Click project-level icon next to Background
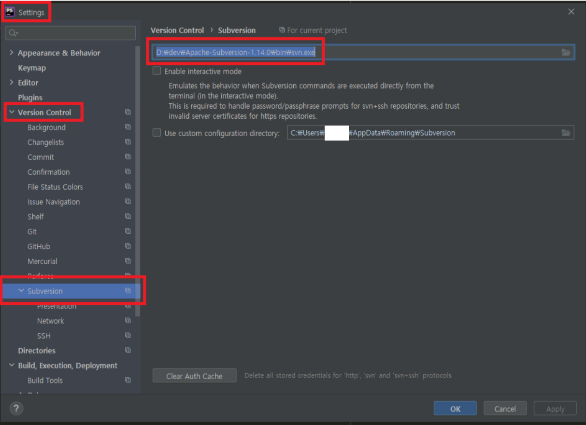 click(128, 127)
